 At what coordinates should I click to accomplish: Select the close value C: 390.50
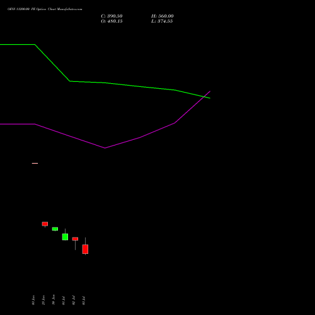click(x=112, y=16)
